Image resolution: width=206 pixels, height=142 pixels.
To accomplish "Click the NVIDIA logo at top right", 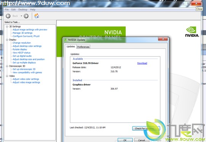I will click(192, 32).
